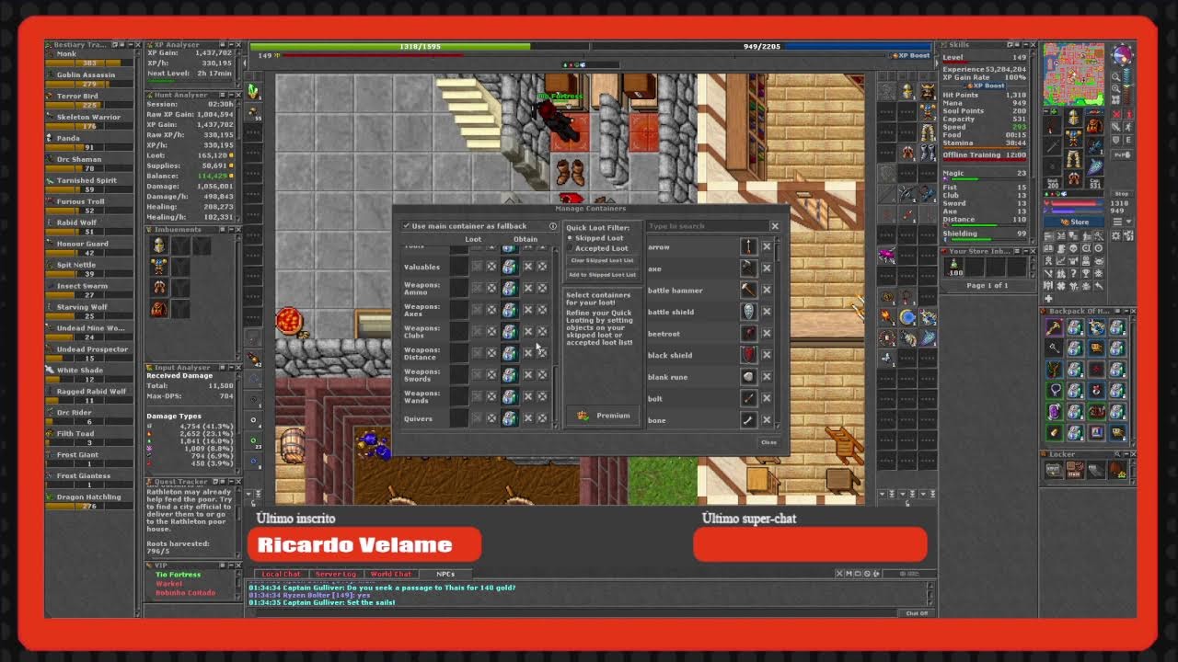Image resolution: width=1178 pixels, height=662 pixels.
Task: Select the Obtain backpack icon for Valuables
Action: 509,267
